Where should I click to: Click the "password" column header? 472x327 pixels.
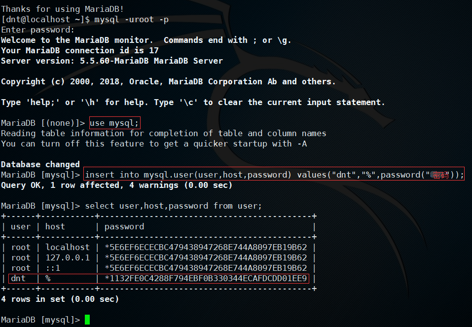[x=124, y=226]
